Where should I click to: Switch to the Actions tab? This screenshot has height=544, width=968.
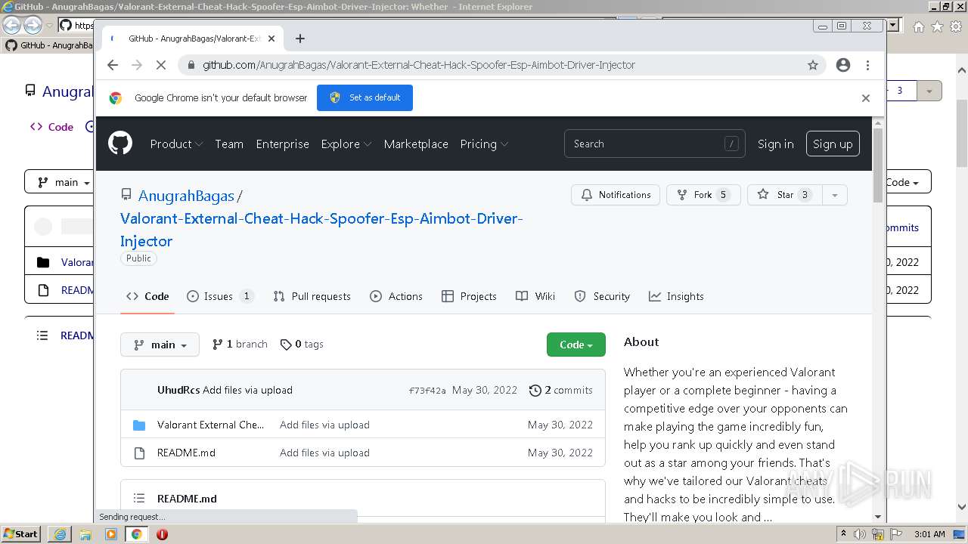pyautogui.click(x=396, y=296)
